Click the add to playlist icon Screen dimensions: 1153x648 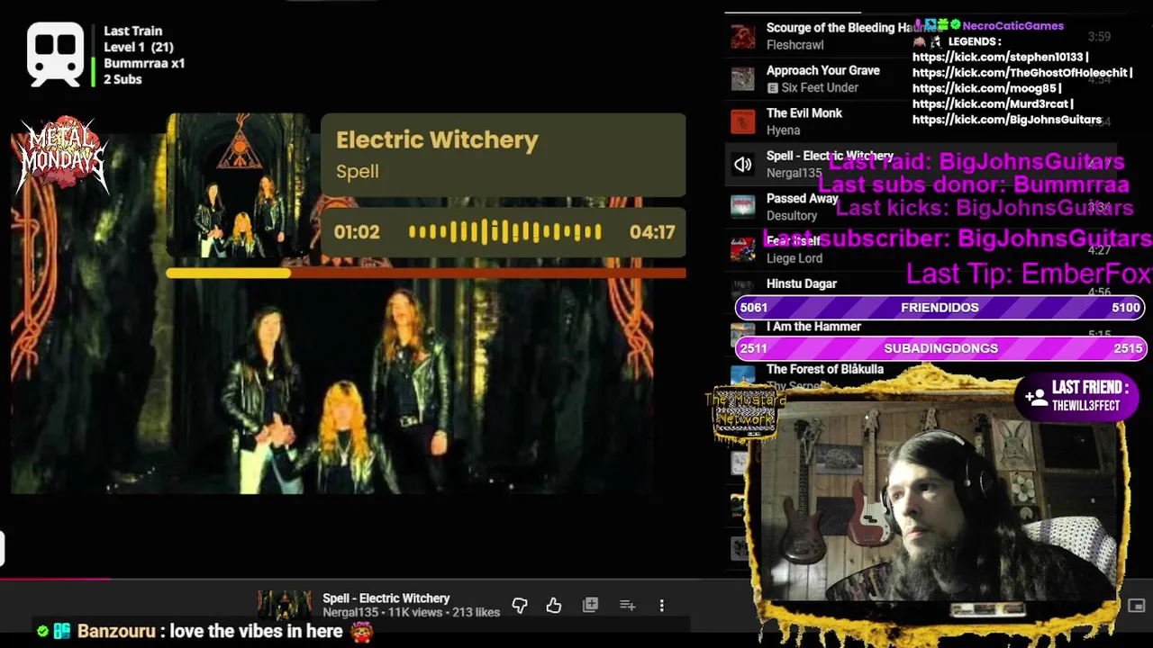(x=627, y=606)
